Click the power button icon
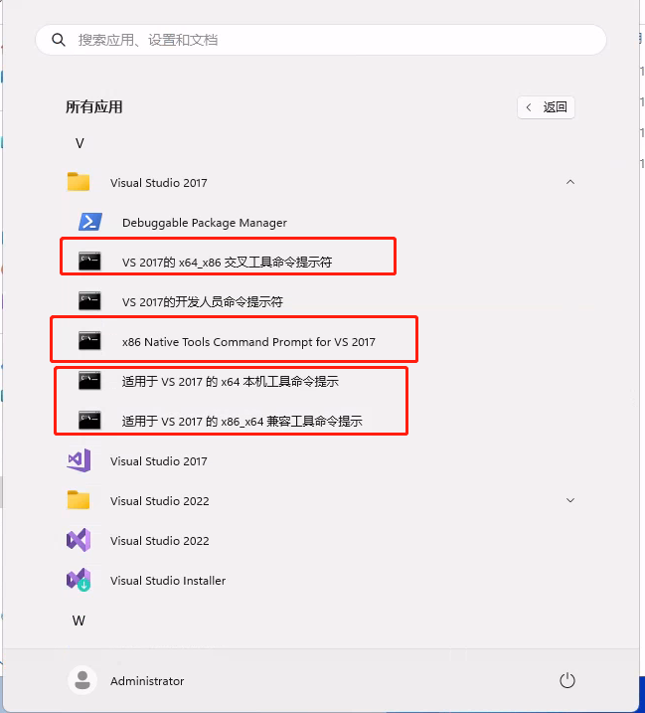This screenshot has height=713, width=645. (567, 681)
